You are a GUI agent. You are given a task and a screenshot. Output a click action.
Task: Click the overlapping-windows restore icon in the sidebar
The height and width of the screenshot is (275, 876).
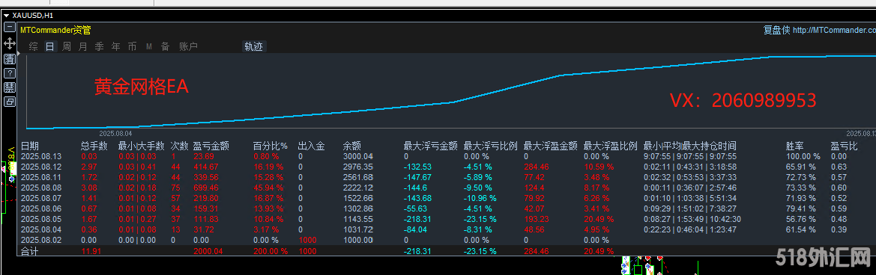[9, 102]
